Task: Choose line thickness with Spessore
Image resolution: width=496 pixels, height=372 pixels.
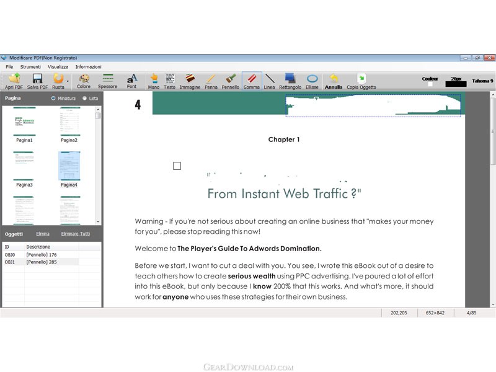Action: point(107,81)
